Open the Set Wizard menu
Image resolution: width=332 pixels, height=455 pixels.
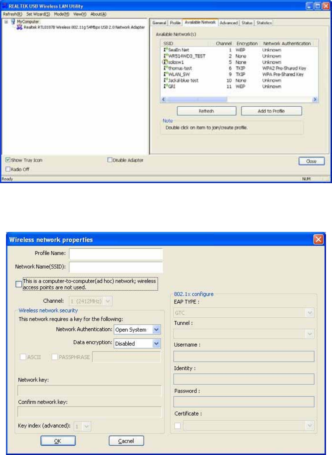(38, 14)
